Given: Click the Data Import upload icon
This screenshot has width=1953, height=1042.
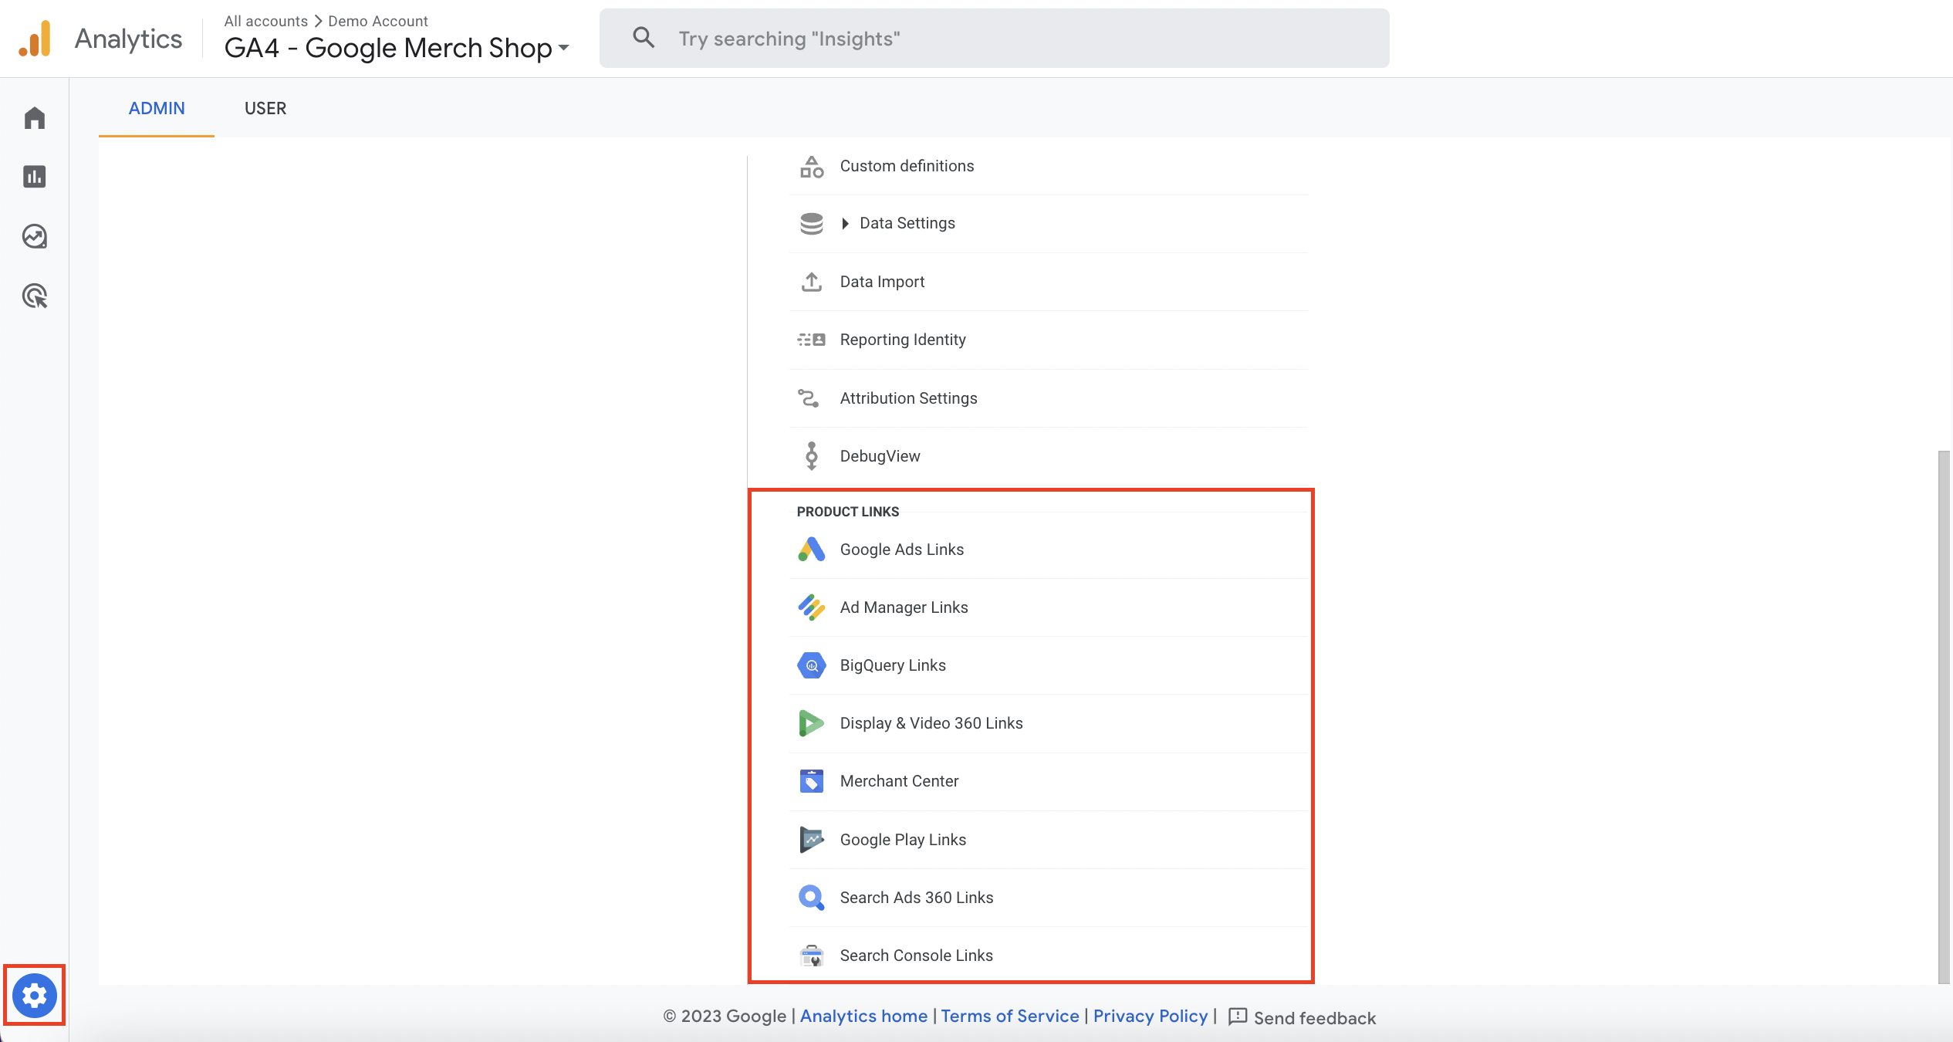Looking at the screenshot, I should 812,282.
